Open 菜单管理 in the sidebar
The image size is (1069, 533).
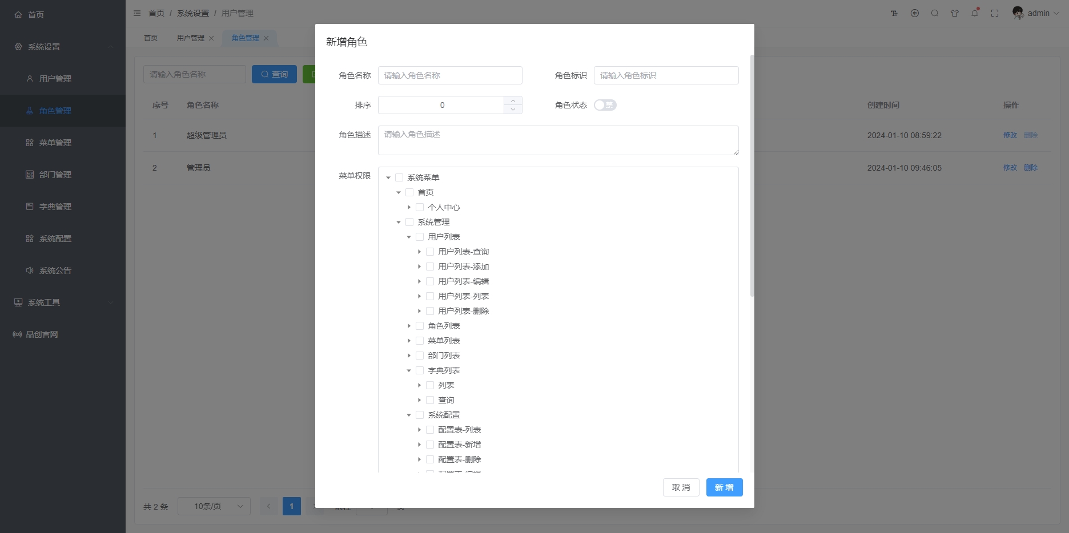[x=63, y=143]
